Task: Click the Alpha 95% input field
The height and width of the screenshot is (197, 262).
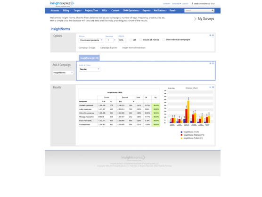Action: point(122,40)
